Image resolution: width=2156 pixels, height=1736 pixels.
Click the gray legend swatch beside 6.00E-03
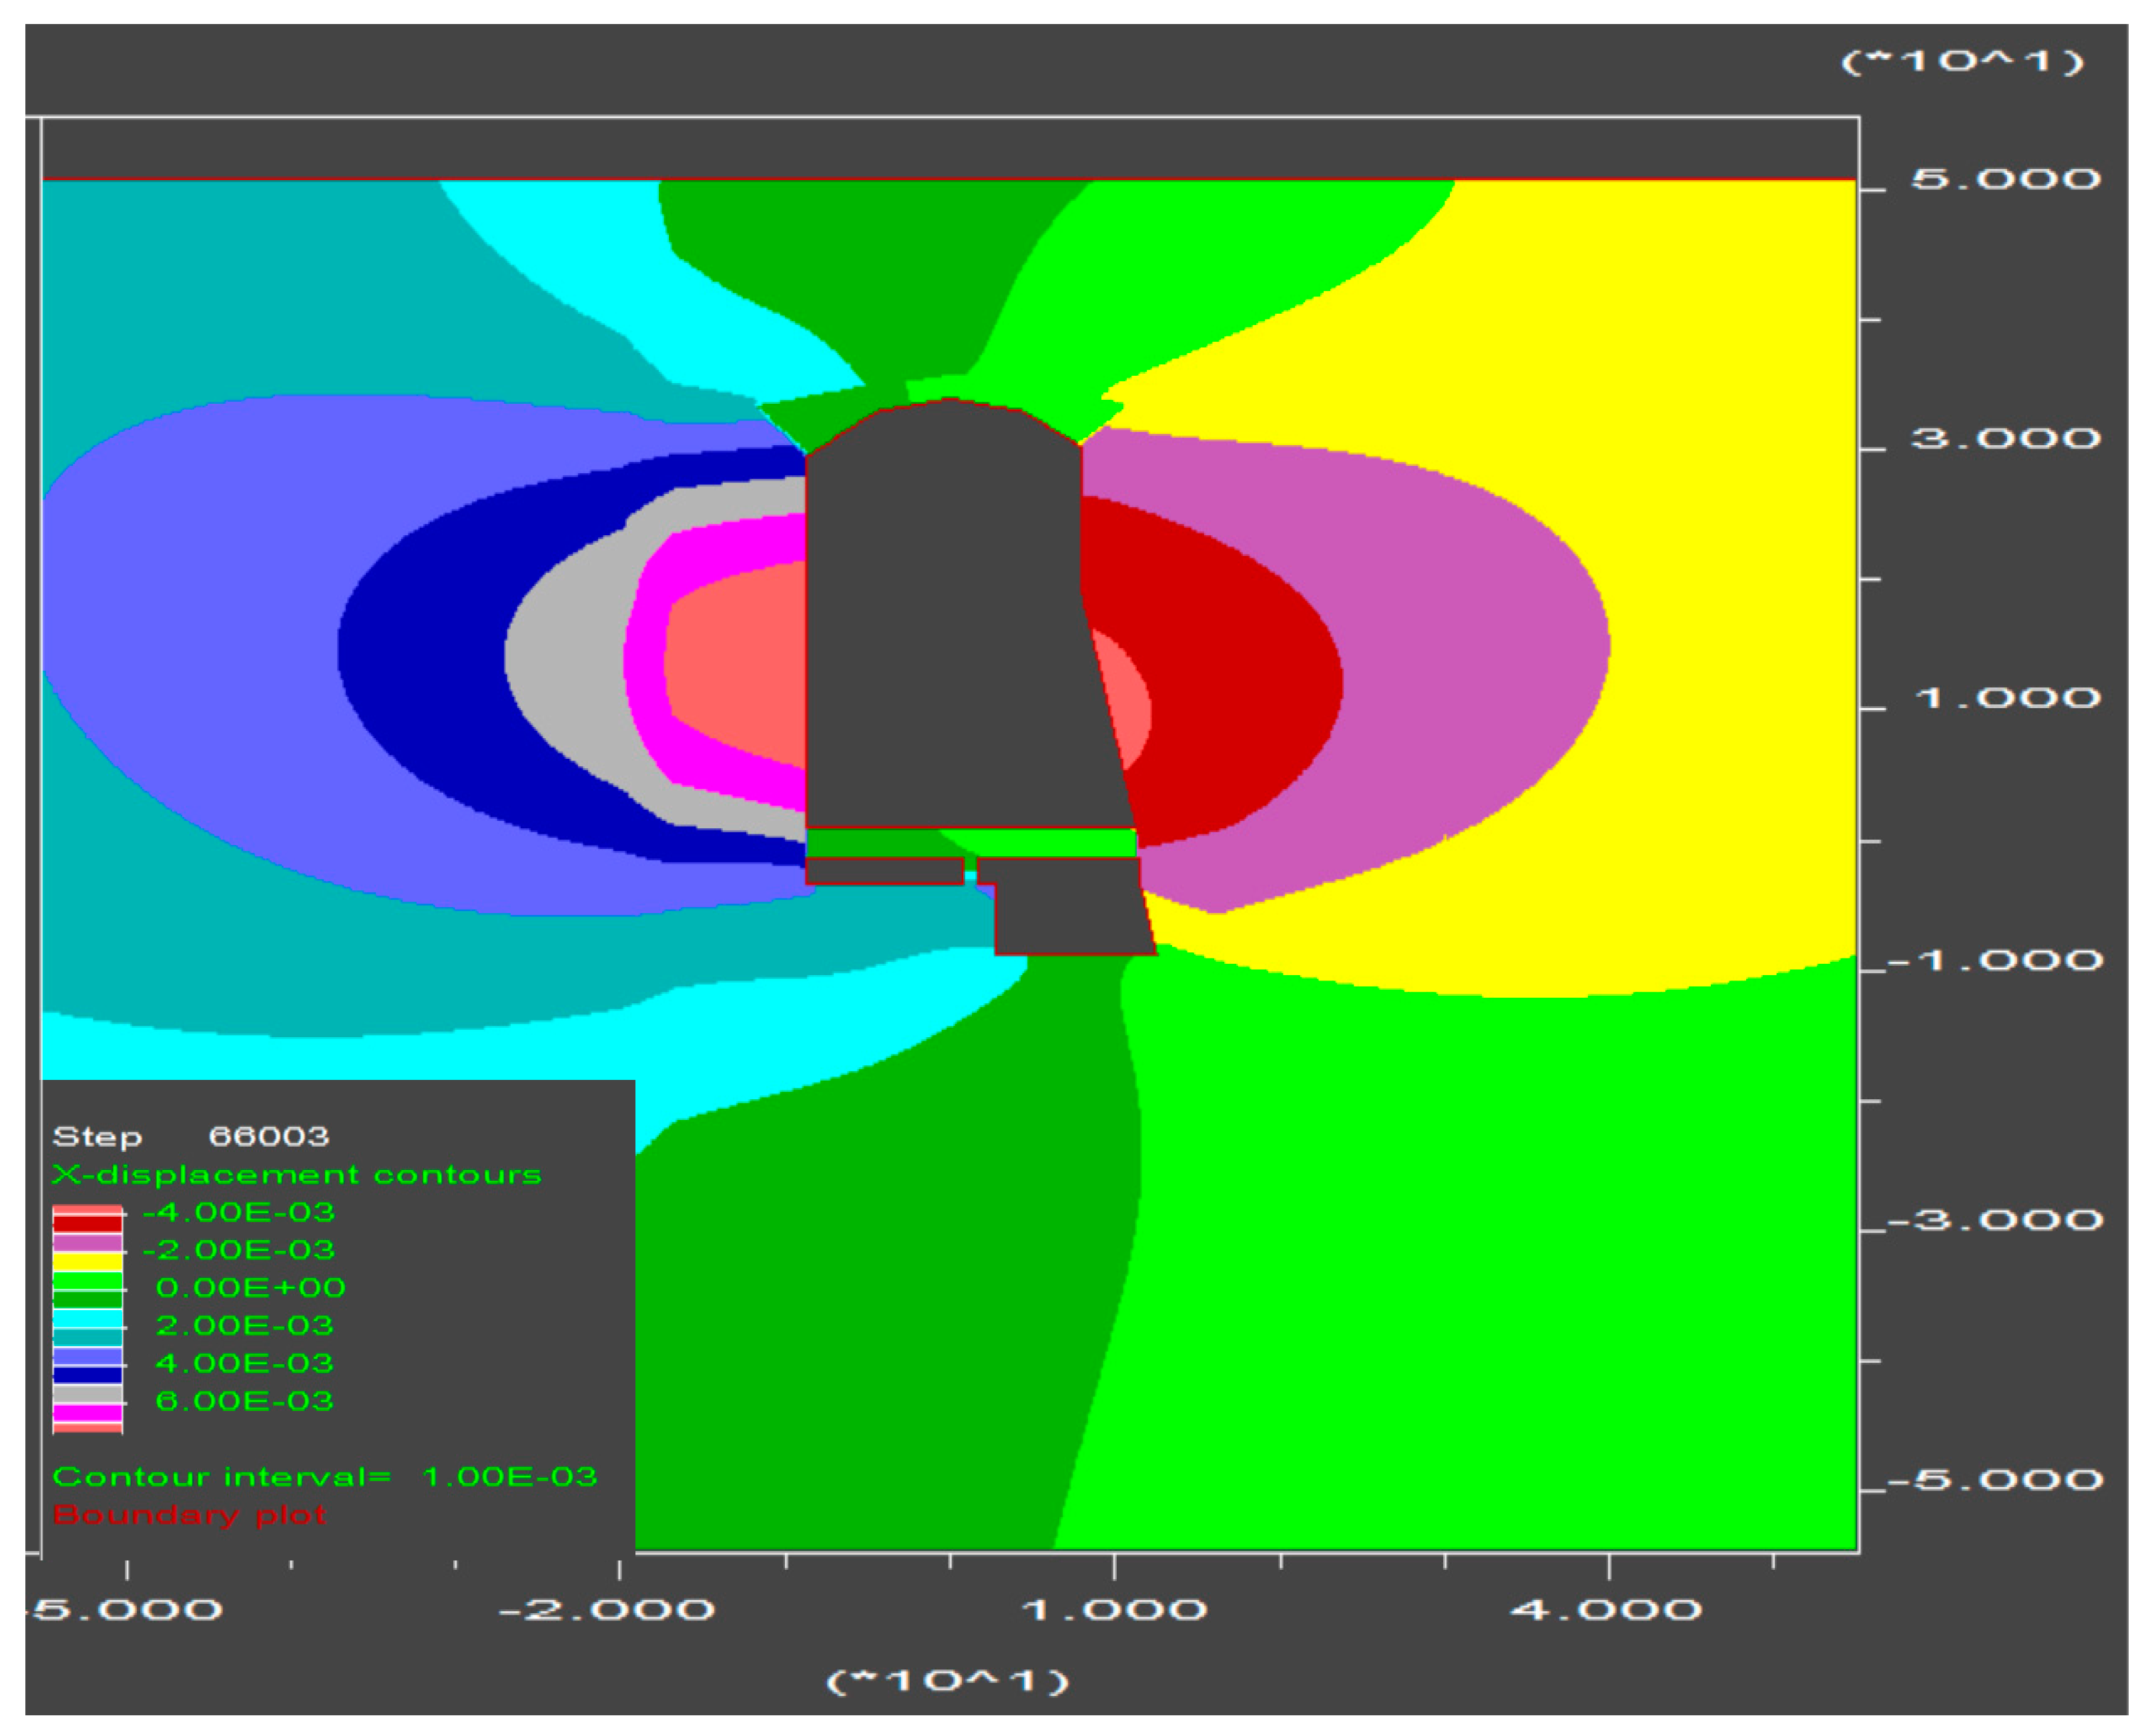(87, 1394)
